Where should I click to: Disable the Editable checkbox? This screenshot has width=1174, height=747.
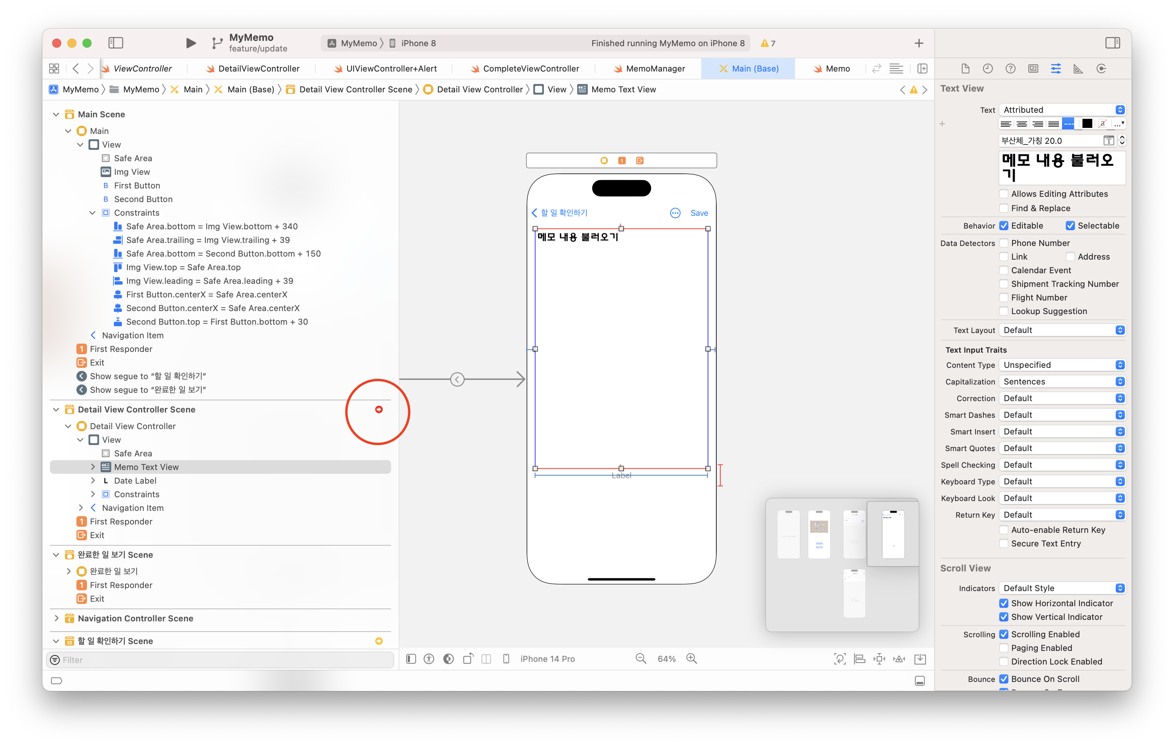pos(1004,226)
